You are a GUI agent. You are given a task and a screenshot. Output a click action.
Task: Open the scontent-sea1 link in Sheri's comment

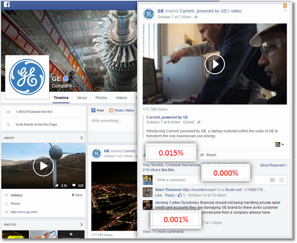coord(224,190)
